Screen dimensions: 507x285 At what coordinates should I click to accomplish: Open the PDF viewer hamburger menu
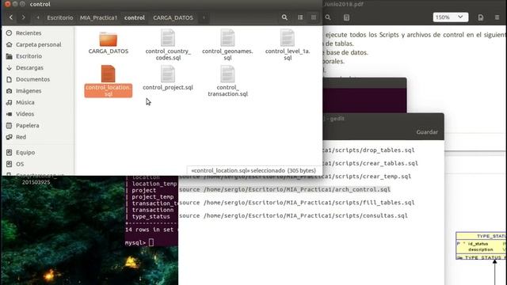pyautogui.click(x=497, y=17)
